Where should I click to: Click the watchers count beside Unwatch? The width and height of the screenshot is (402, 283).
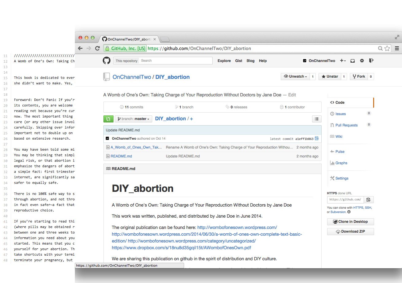pyautogui.click(x=313, y=76)
